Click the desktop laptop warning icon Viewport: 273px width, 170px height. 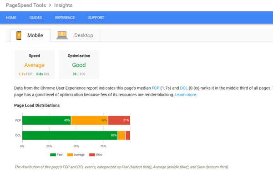pos(62,35)
